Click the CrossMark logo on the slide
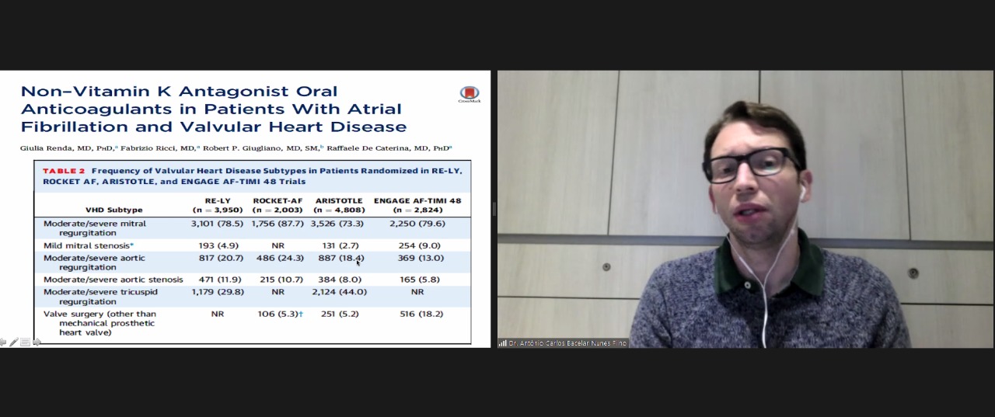Screen dimensions: 995x417 point(469,95)
